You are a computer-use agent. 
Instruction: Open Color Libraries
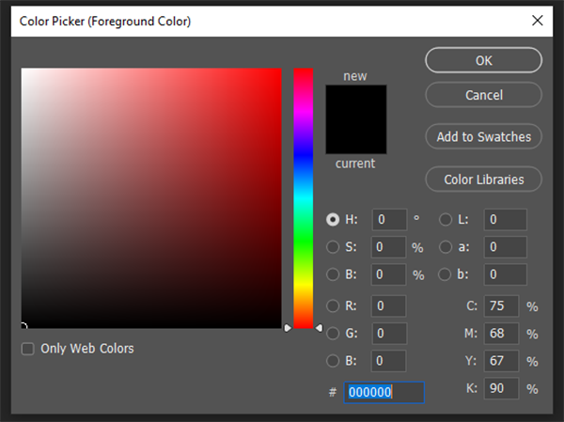pyautogui.click(x=483, y=180)
